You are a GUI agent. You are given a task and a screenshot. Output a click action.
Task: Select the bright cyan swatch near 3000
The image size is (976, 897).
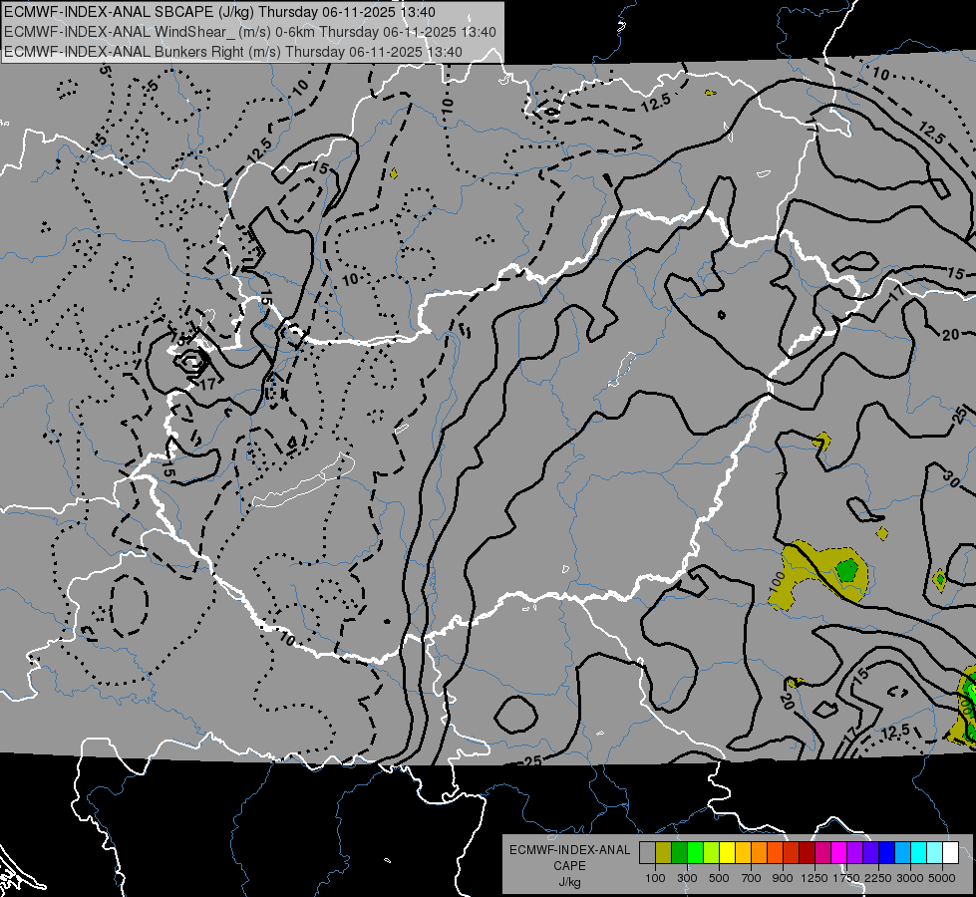[x=919, y=853]
